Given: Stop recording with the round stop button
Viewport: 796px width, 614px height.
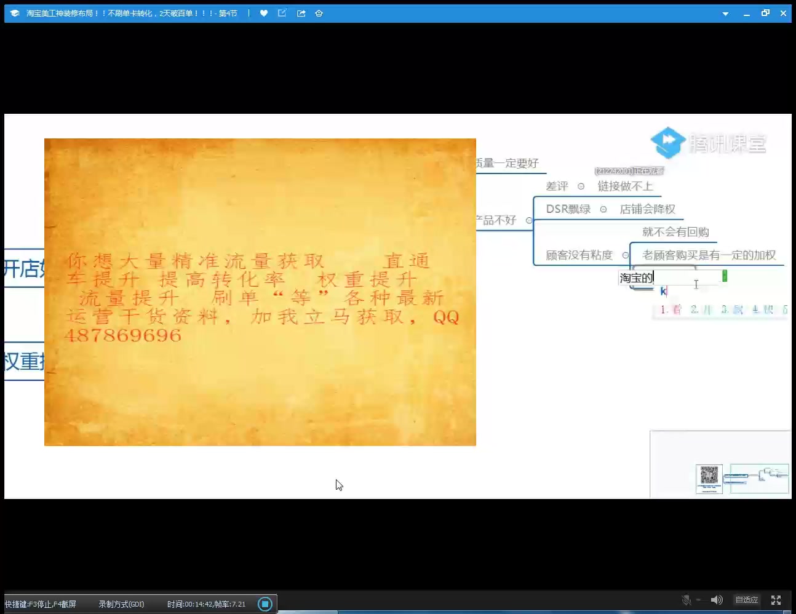Looking at the screenshot, I should tap(265, 604).
